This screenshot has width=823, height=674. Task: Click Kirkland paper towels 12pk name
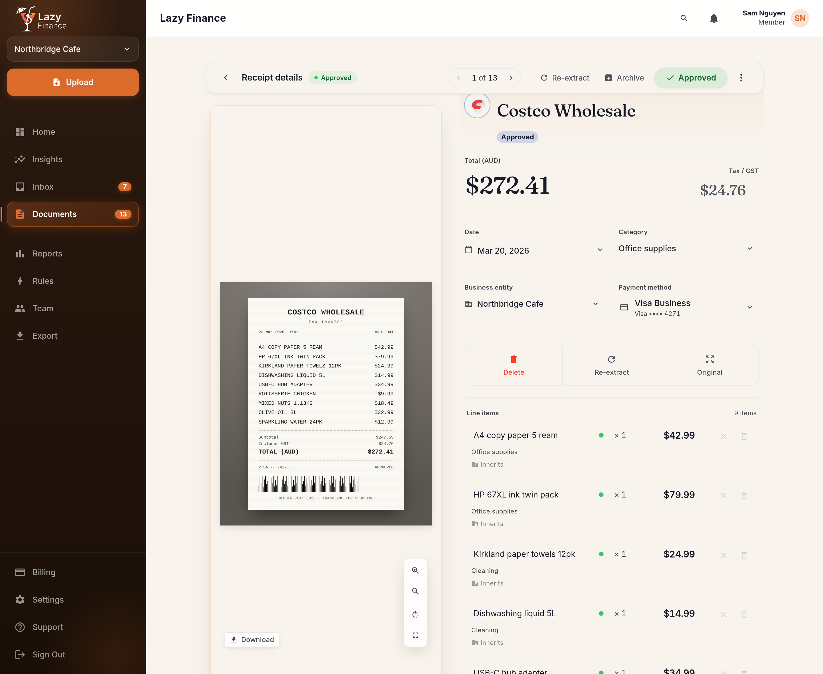524,554
